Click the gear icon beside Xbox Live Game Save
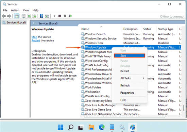 pyautogui.click(x=83, y=110)
